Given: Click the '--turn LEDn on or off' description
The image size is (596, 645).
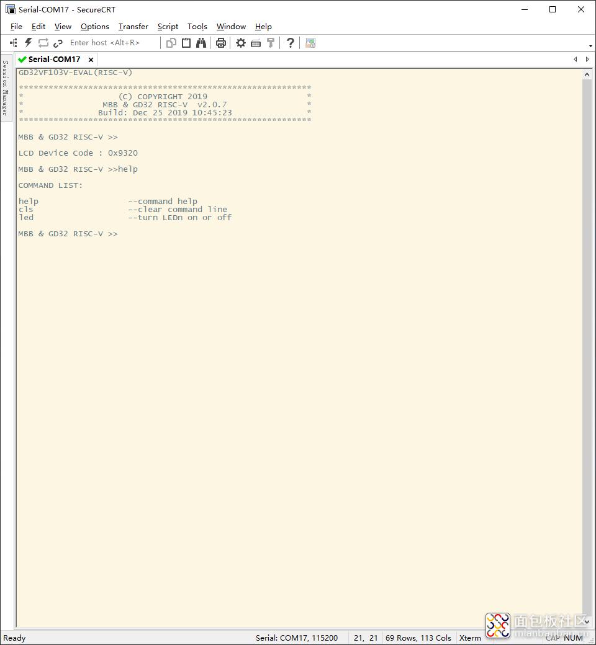Looking at the screenshot, I should click(x=180, y=218).
